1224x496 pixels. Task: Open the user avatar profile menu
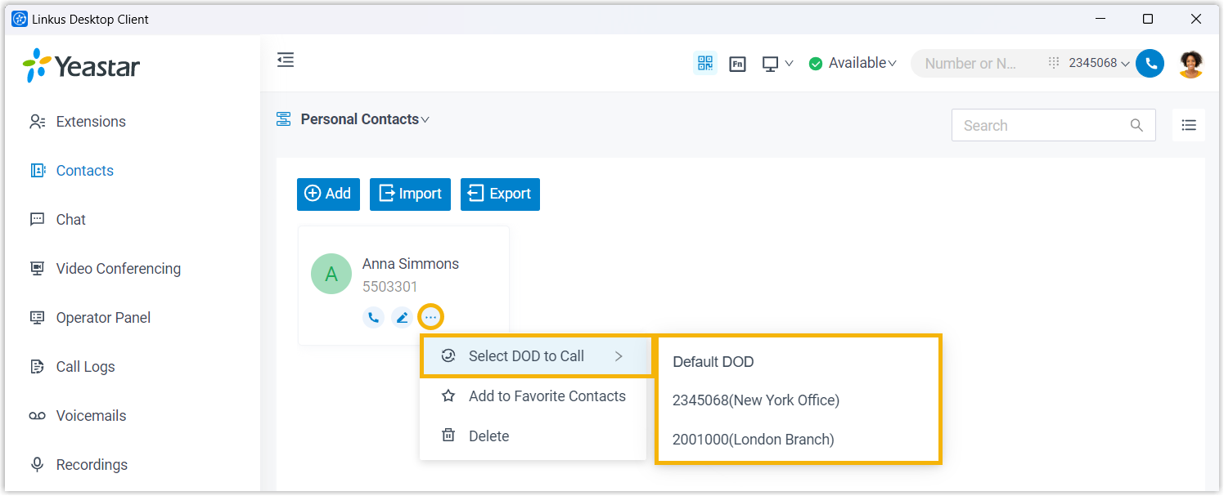(x=1191, y=64)
